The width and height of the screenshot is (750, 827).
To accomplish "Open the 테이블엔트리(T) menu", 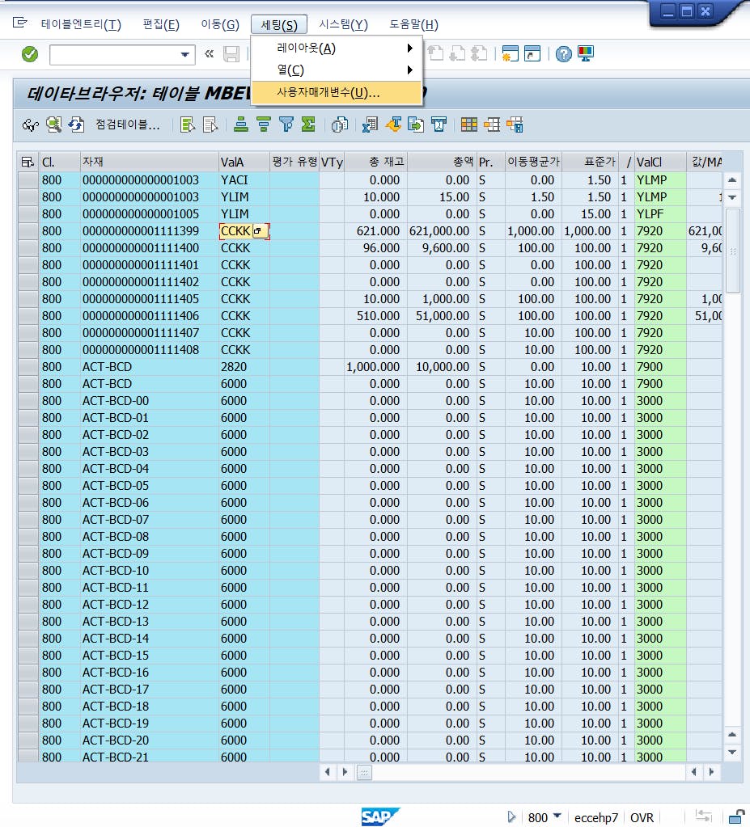I will coord(81,25).
